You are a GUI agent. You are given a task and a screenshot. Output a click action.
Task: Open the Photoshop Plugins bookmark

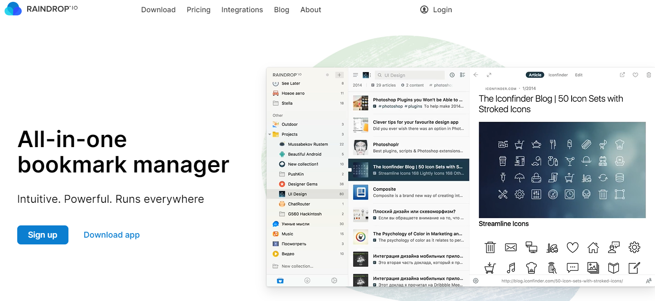(x=408, y=103)
